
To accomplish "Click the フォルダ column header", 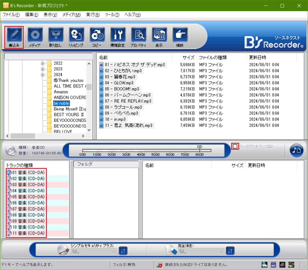I will click(x=106, y=164).
